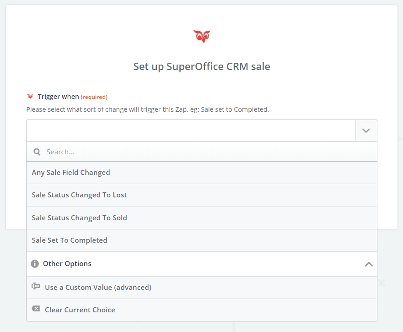The width and height of the screenshot is (403, 332).
Task: Click info icon beside Other Options
Action: pyautogui.click(x=35, y=264)
